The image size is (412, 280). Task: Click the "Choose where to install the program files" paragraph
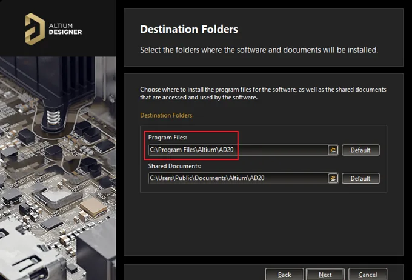pyautogui.click(x=263, y=93)
